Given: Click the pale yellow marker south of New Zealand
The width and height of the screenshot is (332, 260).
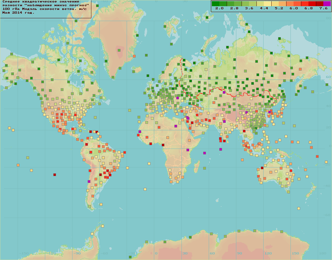Looking at the screenshot, I should click(x=299, y=208).
